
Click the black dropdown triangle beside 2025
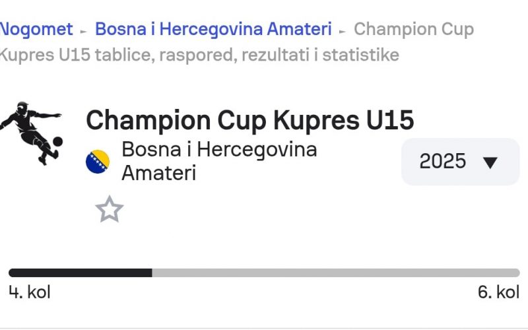(x=490, y=162)
